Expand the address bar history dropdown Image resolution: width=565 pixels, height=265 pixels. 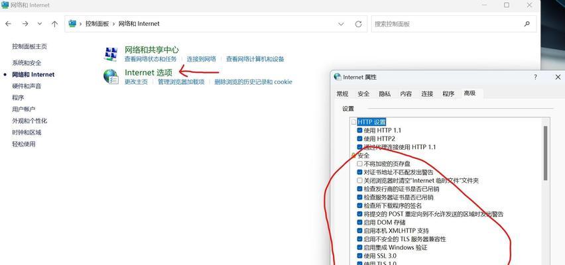[341, 24]
